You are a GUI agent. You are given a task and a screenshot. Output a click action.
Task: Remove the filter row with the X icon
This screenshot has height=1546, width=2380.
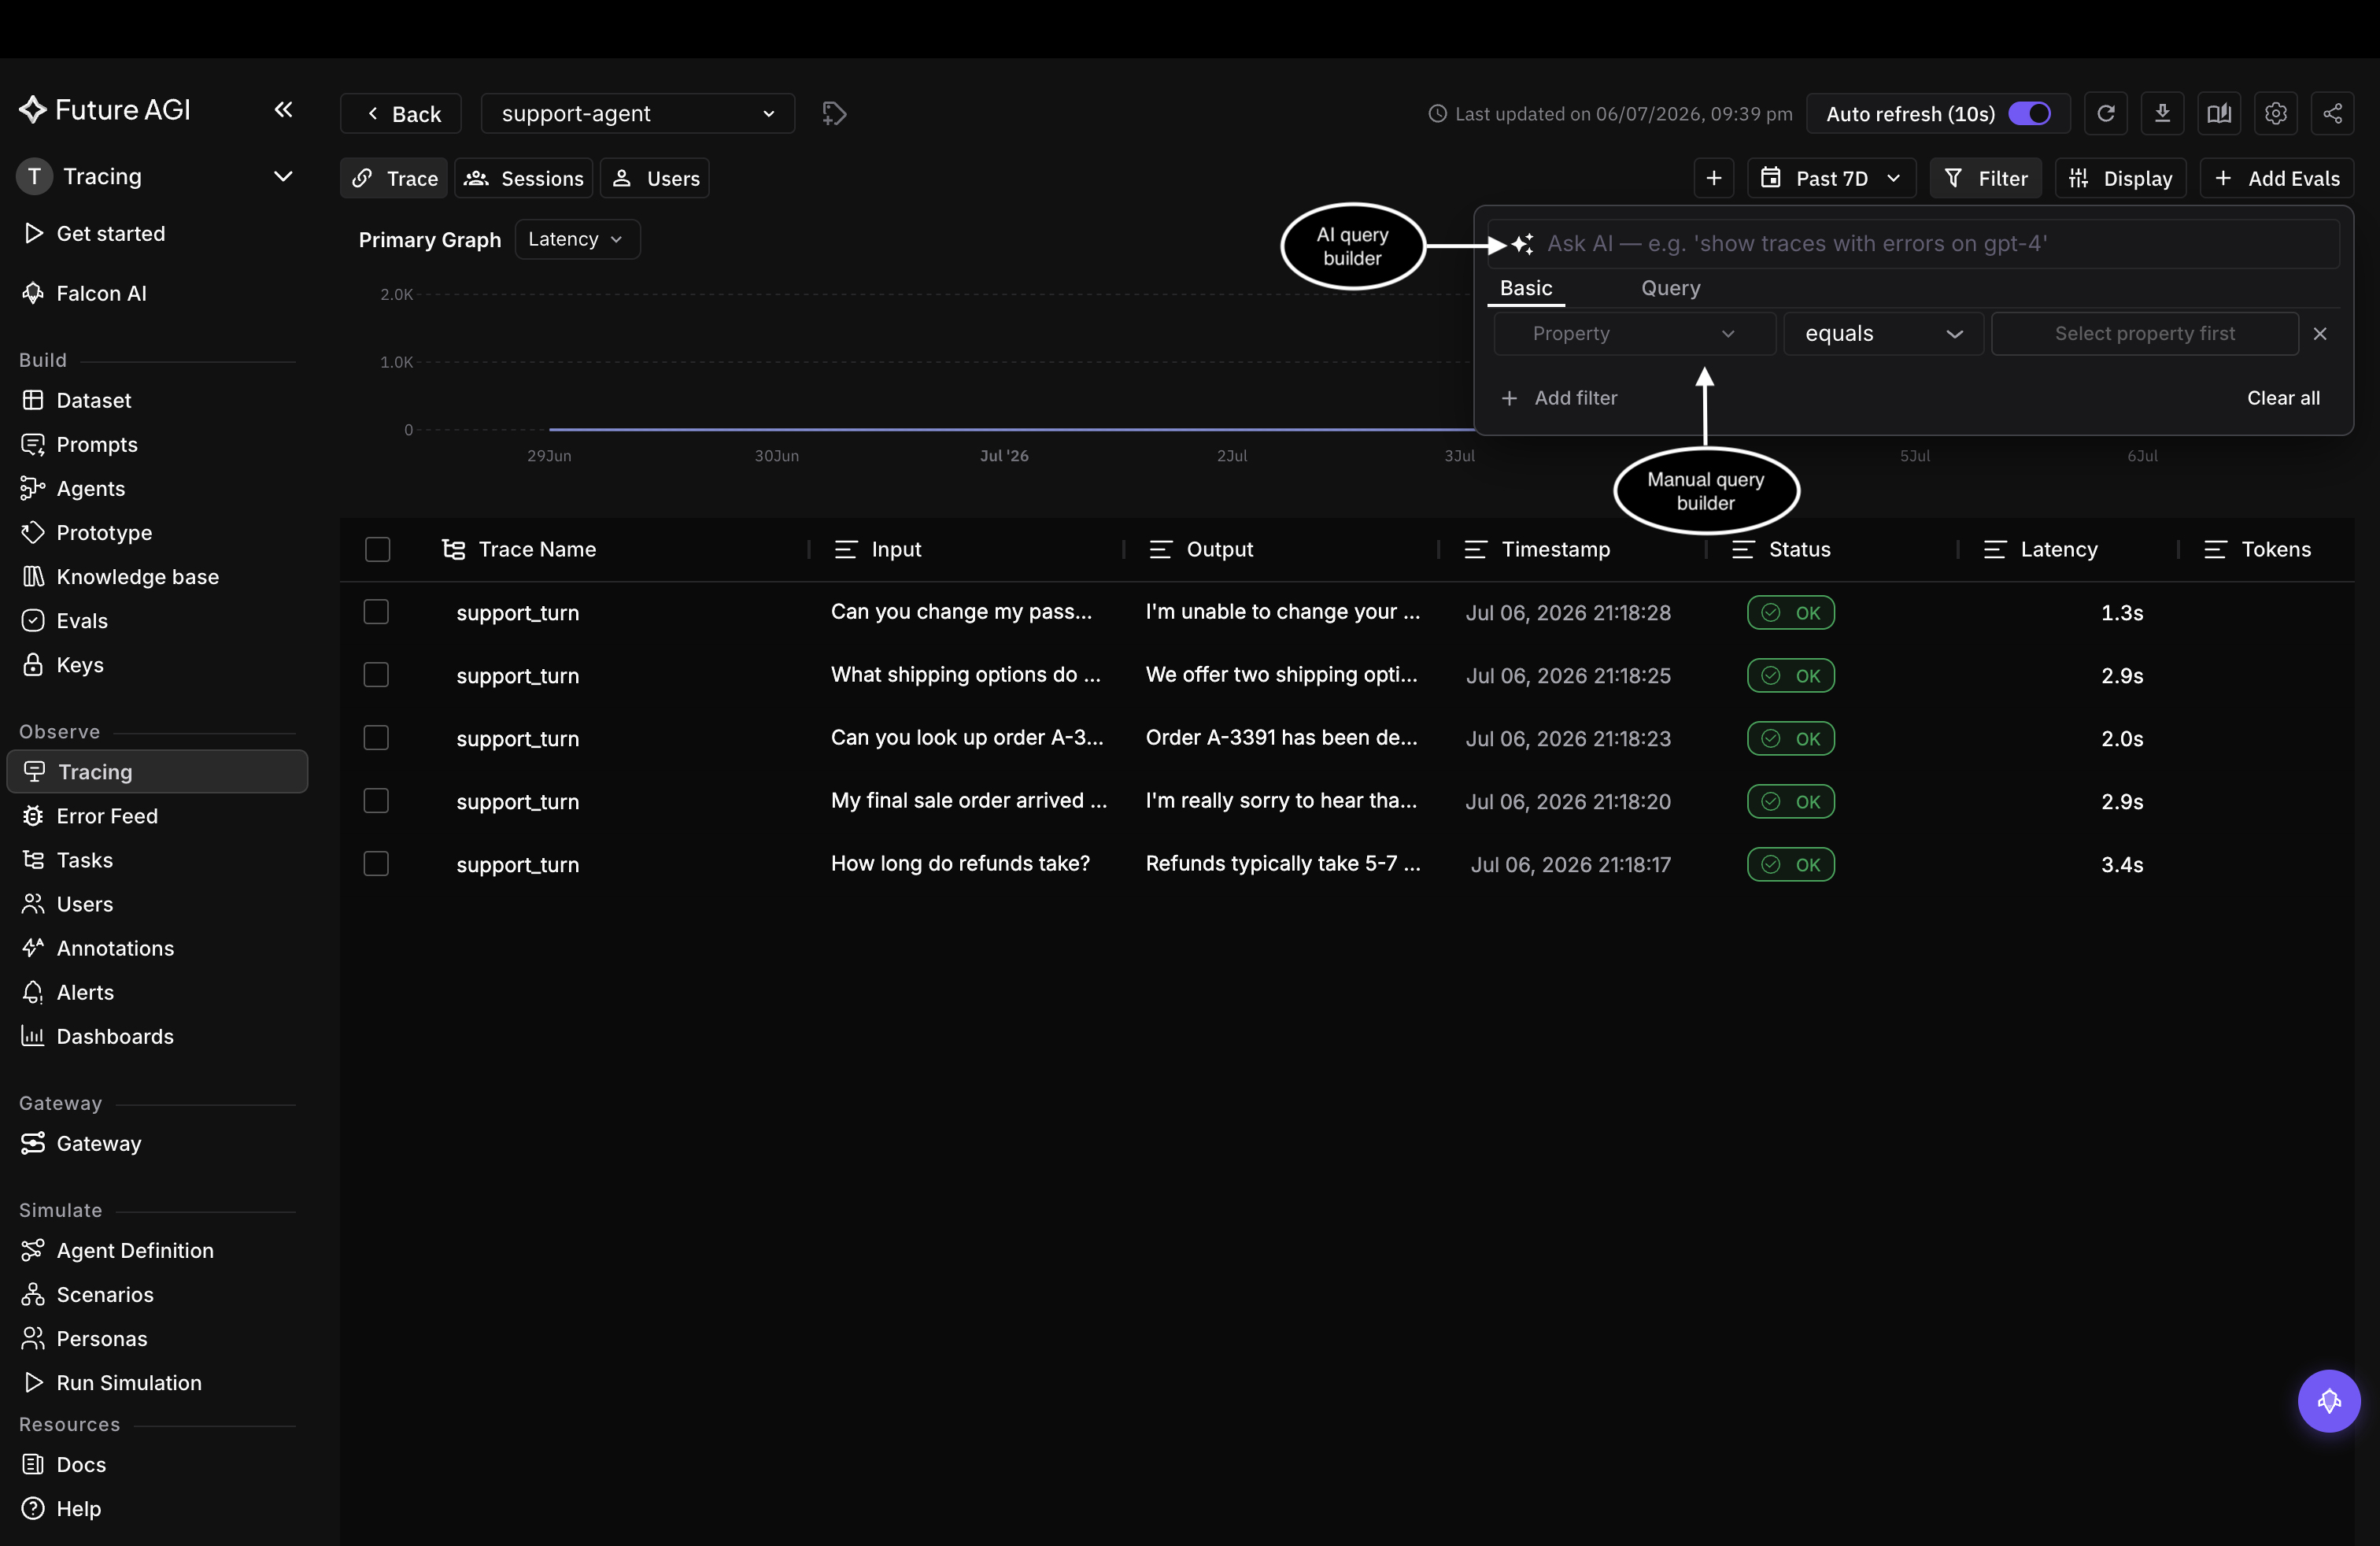tap(2320, 334)
